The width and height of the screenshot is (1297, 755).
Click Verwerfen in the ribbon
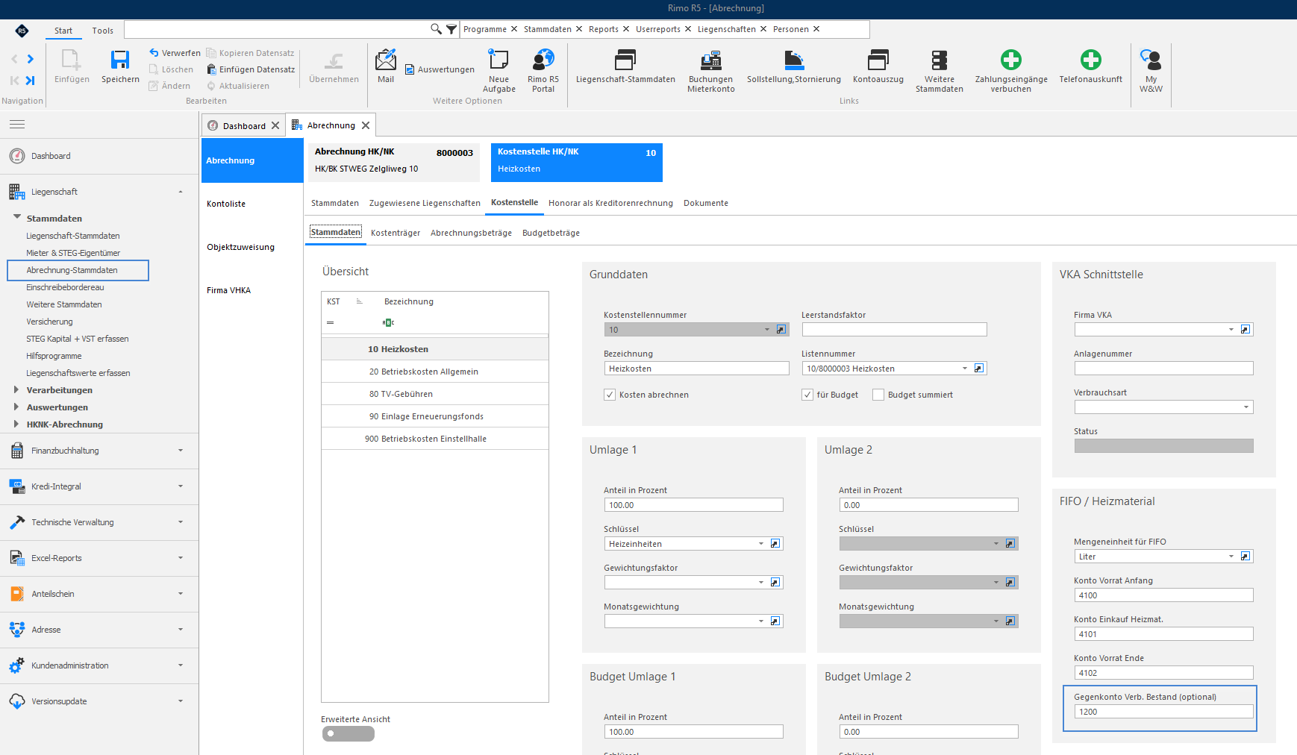tap(175, 53)
